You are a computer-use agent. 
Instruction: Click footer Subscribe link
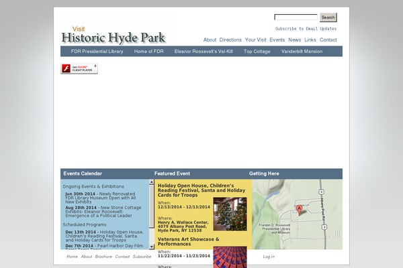[x=142, y=257]
